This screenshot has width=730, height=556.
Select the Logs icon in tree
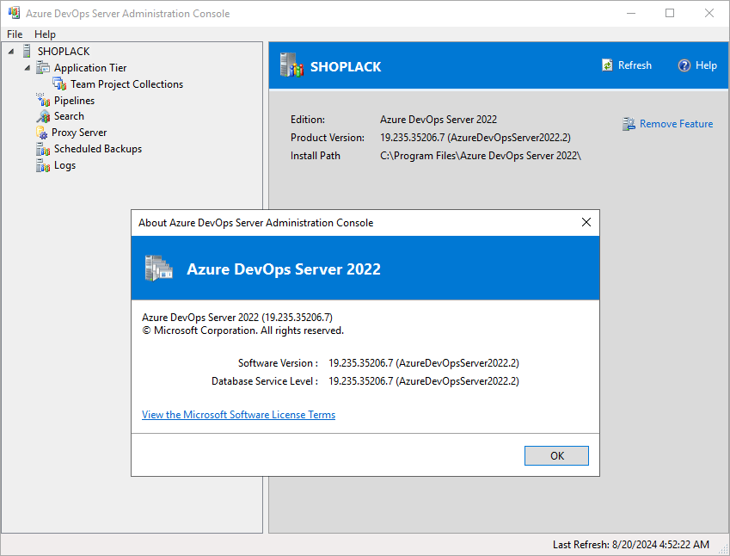pyautogui.click(x=43, y=165)
